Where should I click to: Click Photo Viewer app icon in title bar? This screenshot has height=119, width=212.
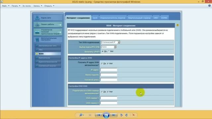point(1,2)
